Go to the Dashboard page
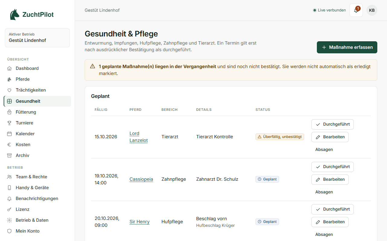The width and height of the screenshot is (387, 241). click(37, 68)
